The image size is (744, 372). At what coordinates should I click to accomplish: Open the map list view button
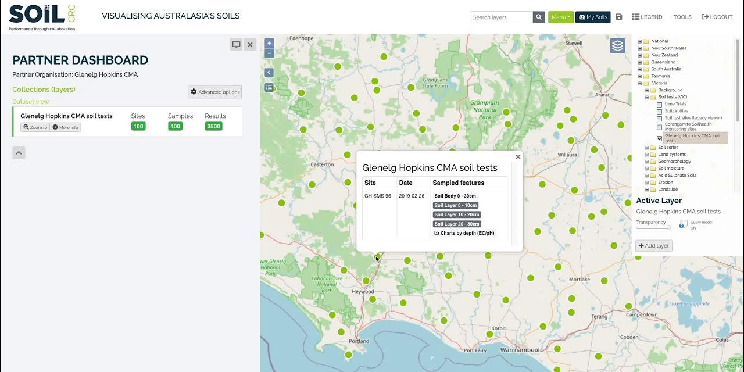pos(269,87)
